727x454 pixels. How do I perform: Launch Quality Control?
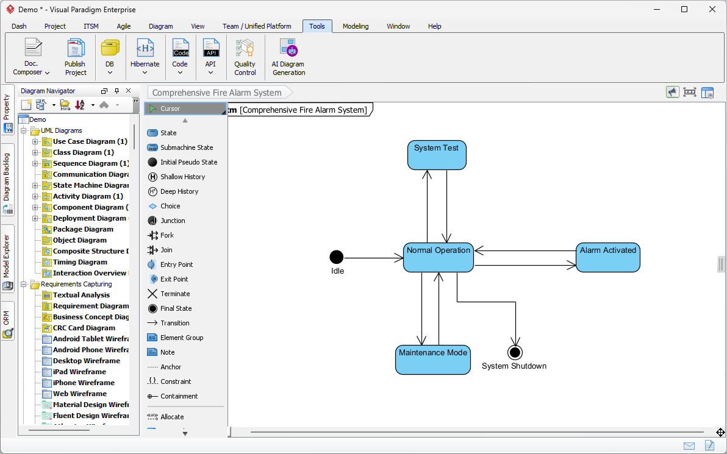click(x=245, y=57)
